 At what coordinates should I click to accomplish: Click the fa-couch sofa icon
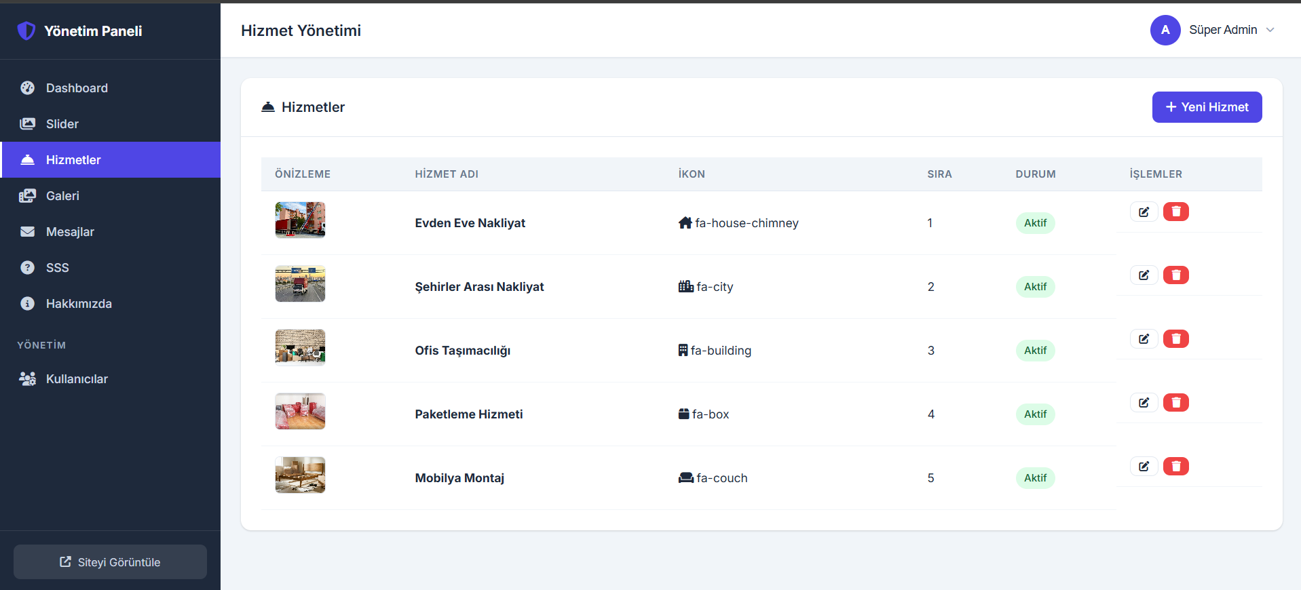pyautogui.click(x=685, y=477)
